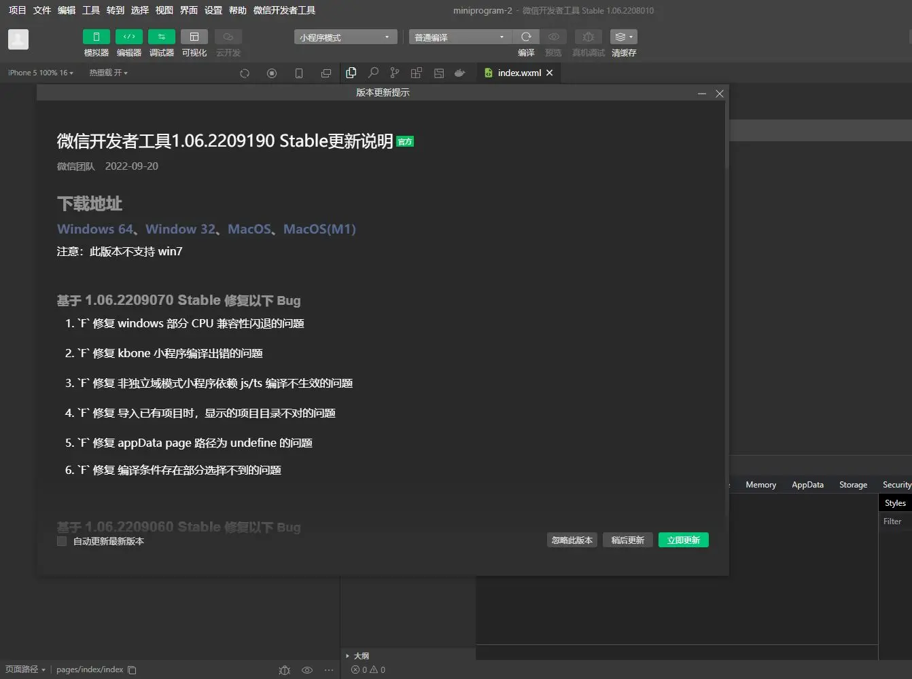Open the 文件 menu
The height and width of the screenshot is (679, 912).
tap(42, 10)
